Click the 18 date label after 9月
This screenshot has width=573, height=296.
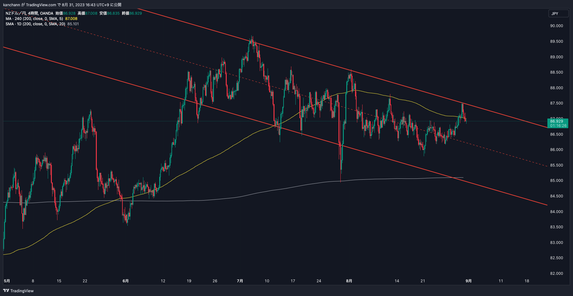527,281
